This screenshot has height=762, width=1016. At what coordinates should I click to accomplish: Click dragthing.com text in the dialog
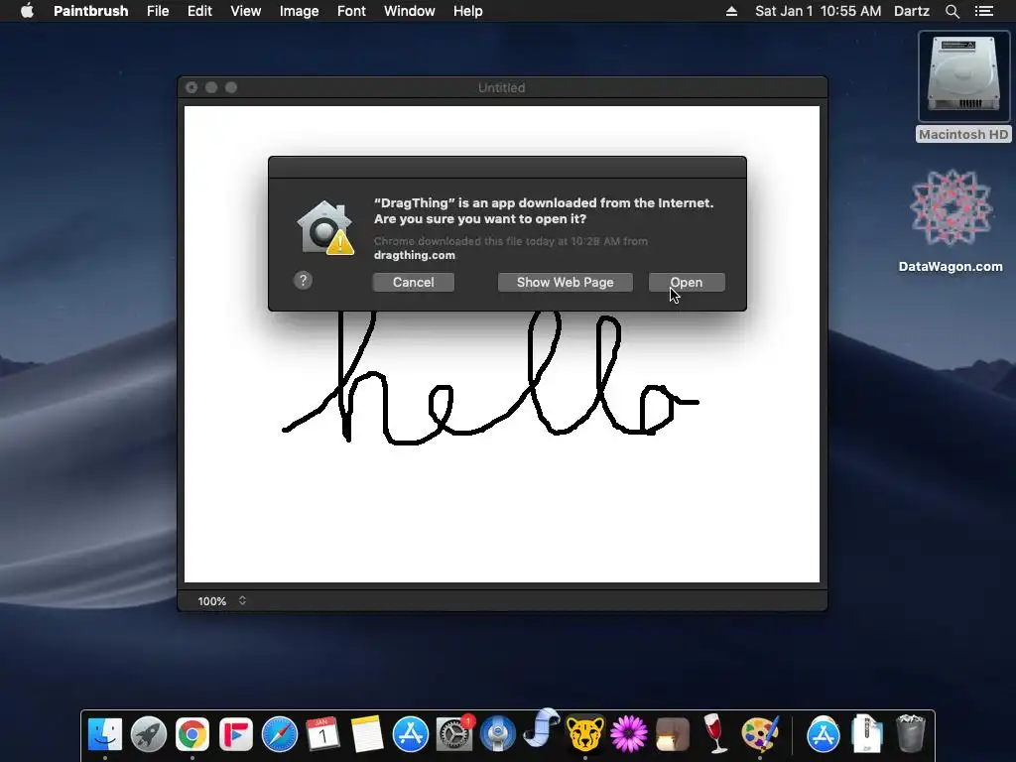pyautogui.click(x=415, y=255)
